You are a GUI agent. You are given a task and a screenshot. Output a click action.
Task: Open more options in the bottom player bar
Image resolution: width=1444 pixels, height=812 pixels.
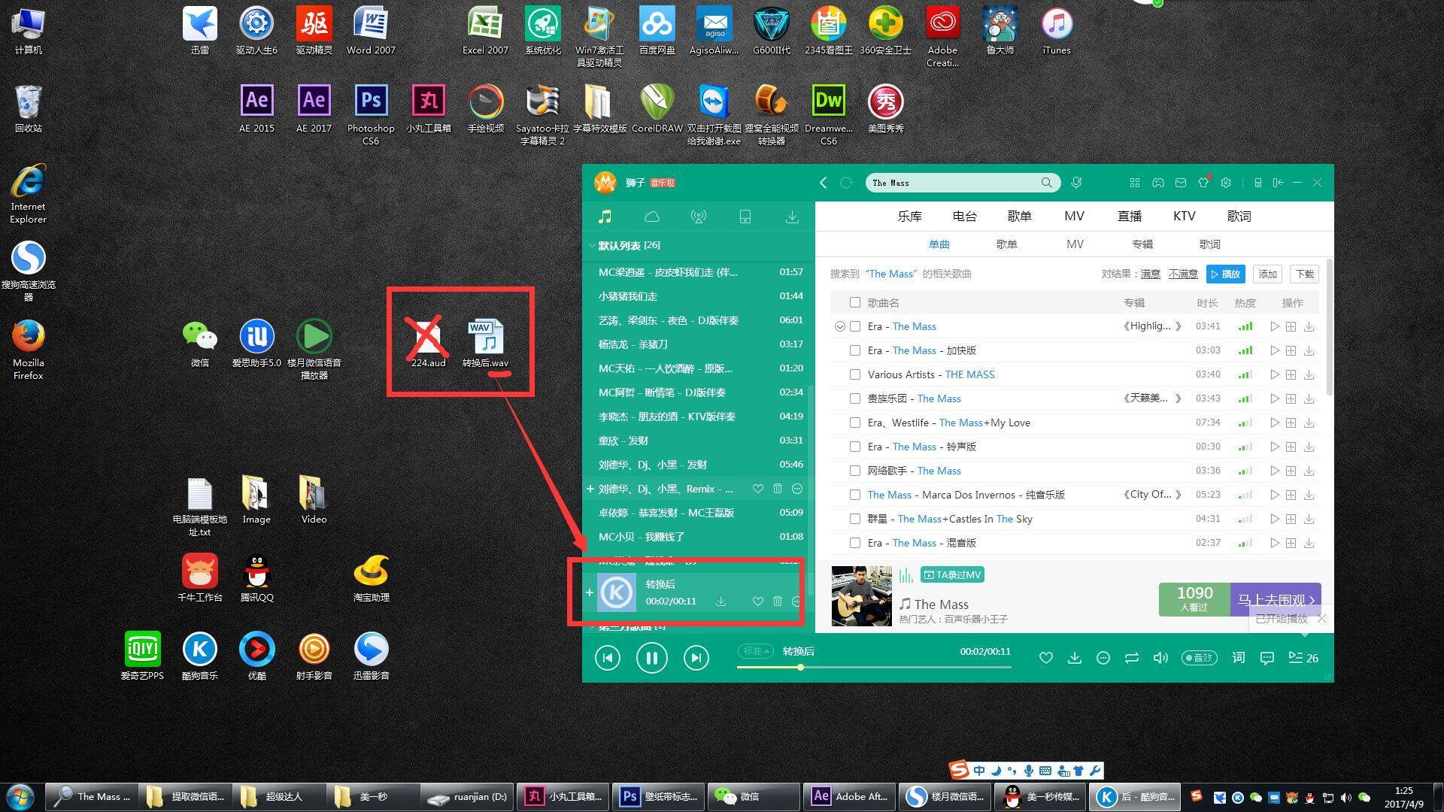point(1103,658)
